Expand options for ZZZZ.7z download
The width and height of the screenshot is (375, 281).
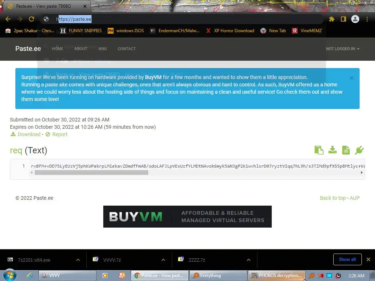click(249, 260)
